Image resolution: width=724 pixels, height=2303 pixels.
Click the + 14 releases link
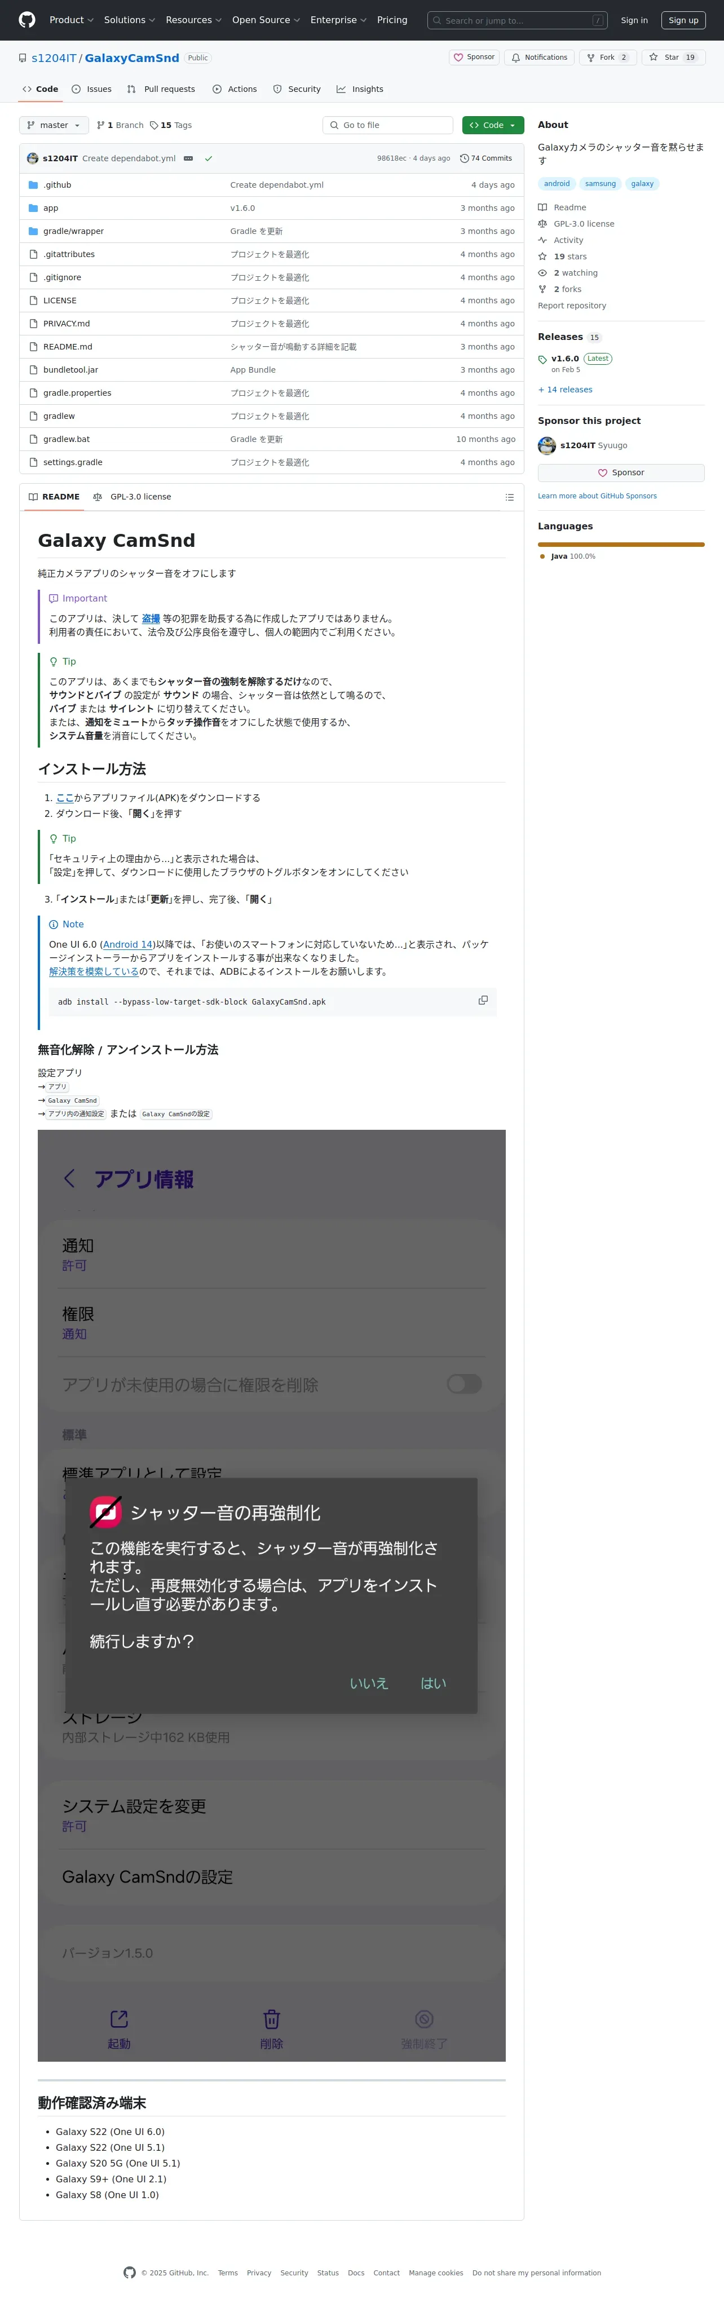(565, 390)
